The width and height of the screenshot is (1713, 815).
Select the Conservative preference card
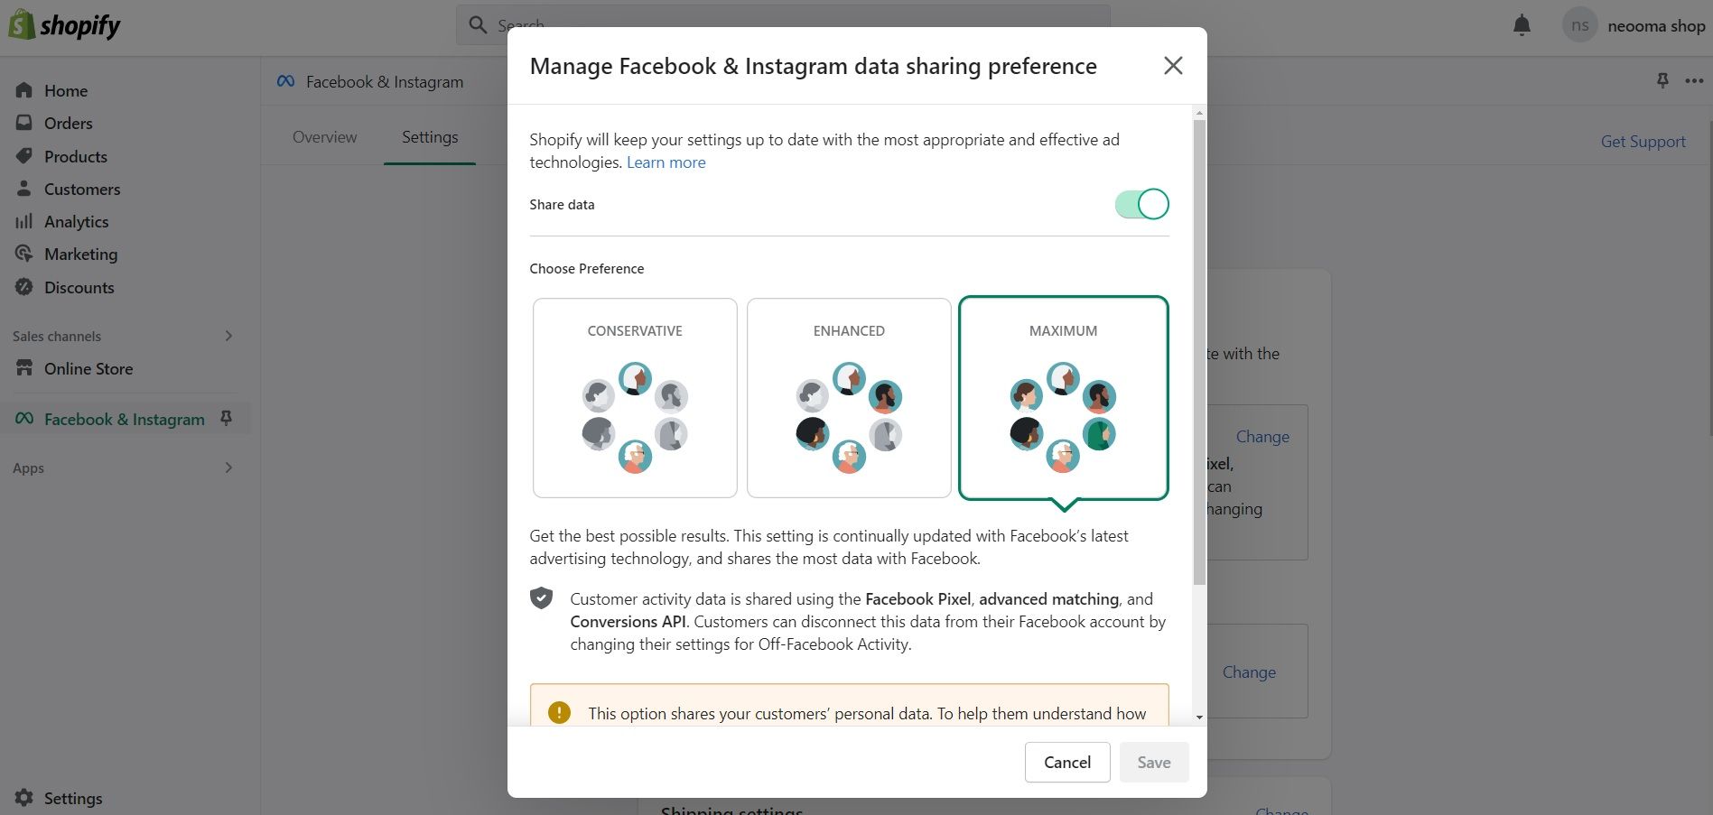pyautogui.click(x=635, y=398)
